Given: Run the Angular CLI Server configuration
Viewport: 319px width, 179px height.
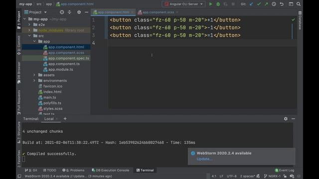Looking at the screenshot, I should [210, 4].
